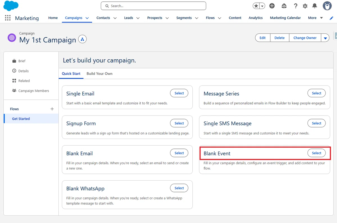Screen dimensions: 337x223
Task: Open the Analytics tab
Action: pyautogui.click(x=256, y=18)
